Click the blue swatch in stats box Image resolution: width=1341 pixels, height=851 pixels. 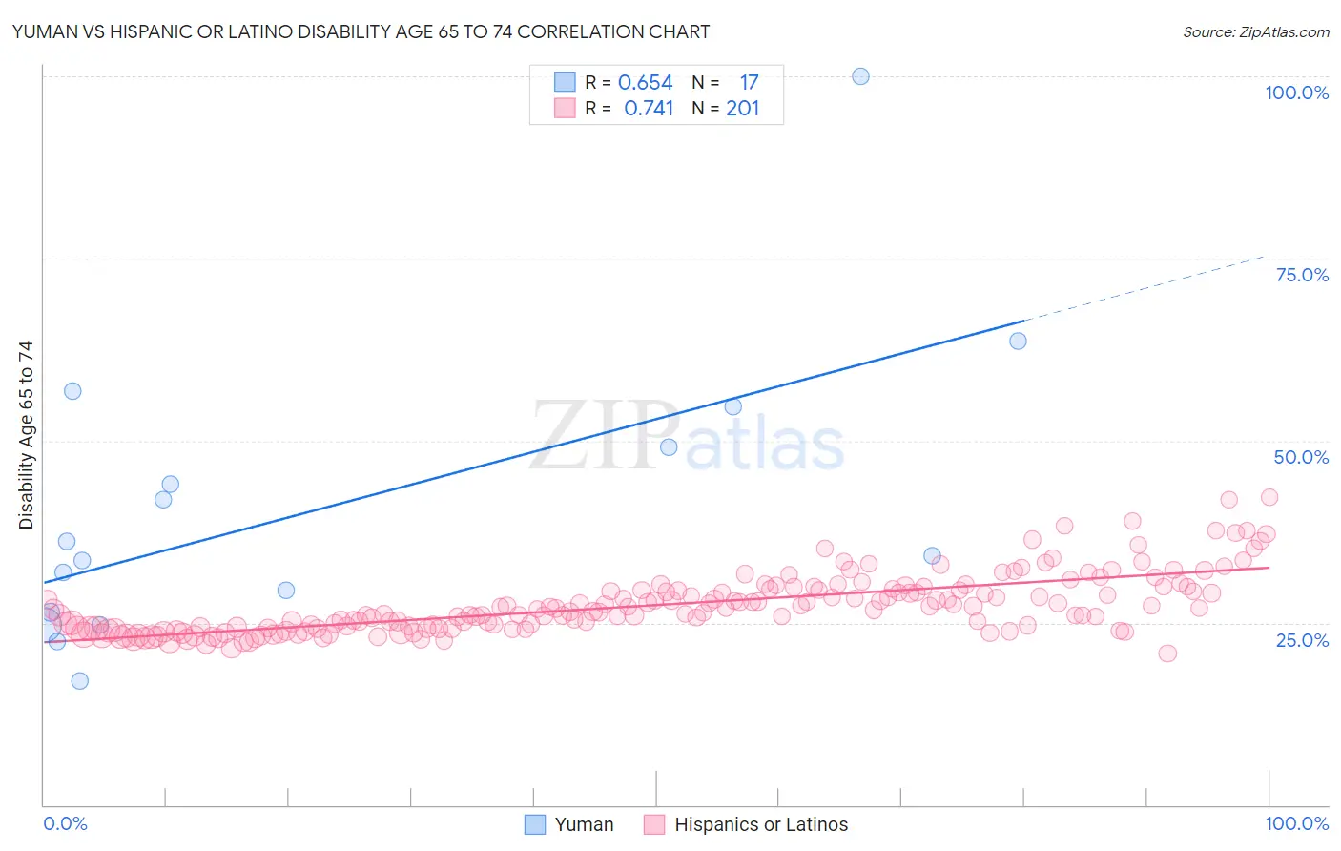pos(565,82)
